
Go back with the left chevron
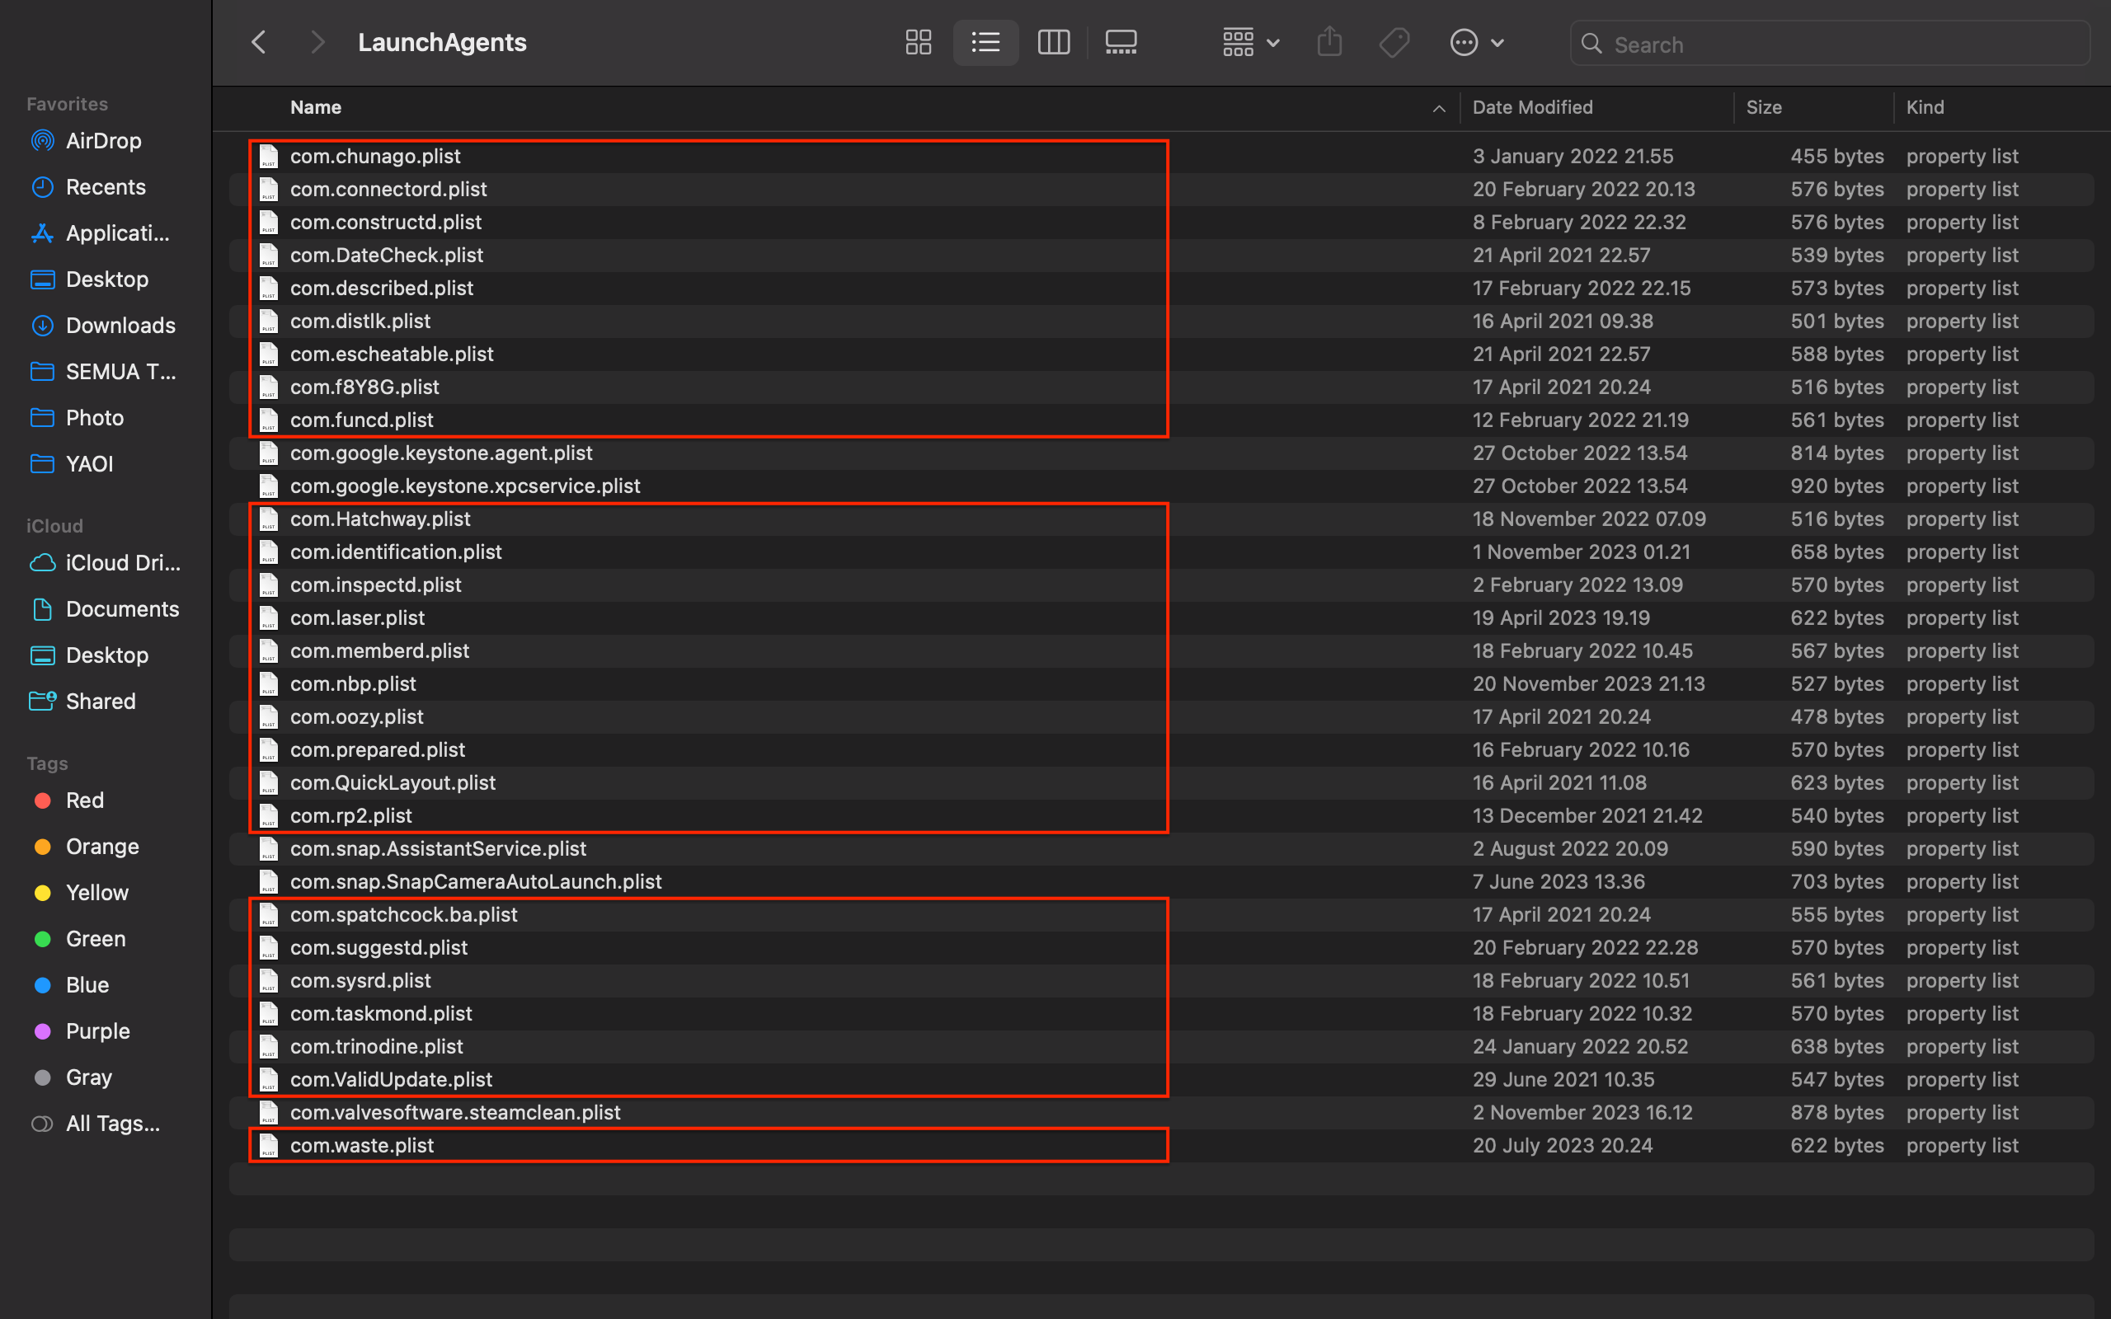(259, 43)
